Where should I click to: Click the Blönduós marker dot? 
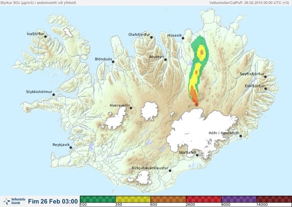[x=113, y=62]
